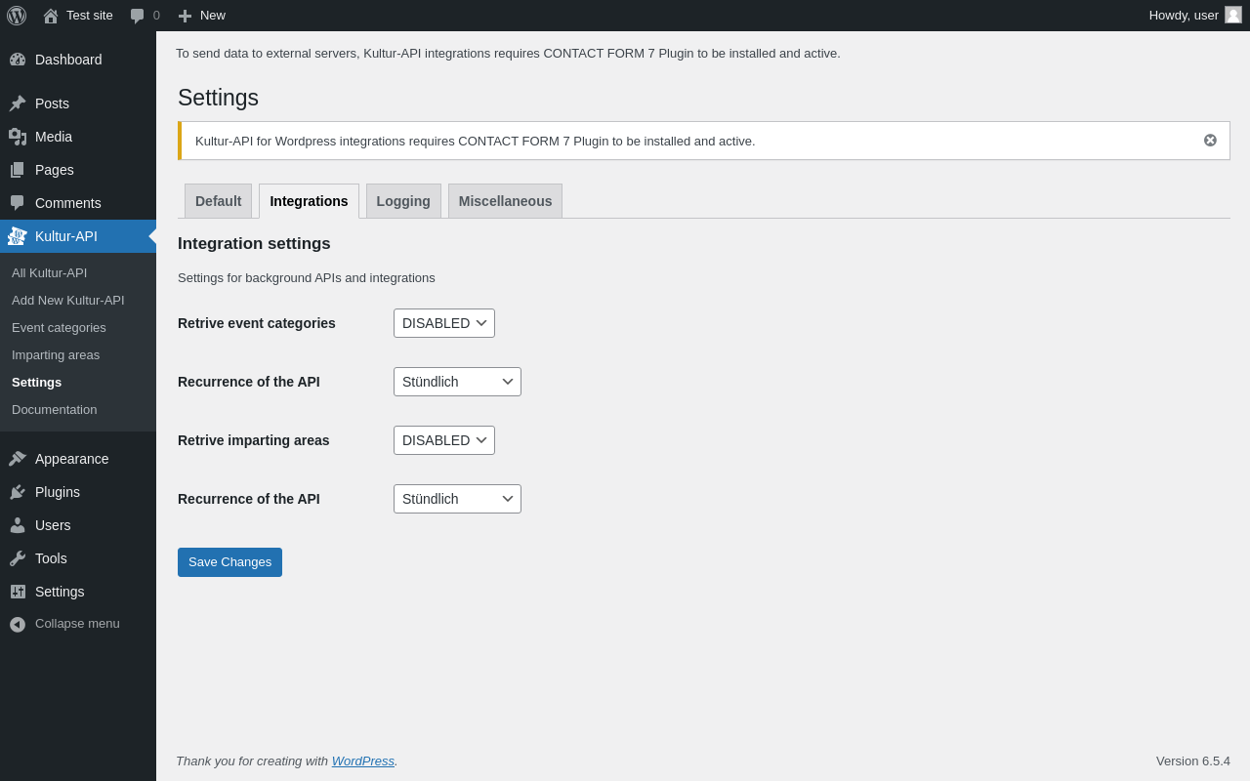The height and width of the screenshot is (781, 1250).
Task: Click the comments bubble icon in admin bar
Action: [138, 16]
